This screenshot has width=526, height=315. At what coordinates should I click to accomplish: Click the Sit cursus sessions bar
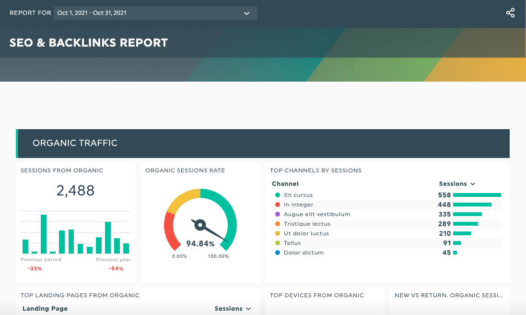(477, 195)
